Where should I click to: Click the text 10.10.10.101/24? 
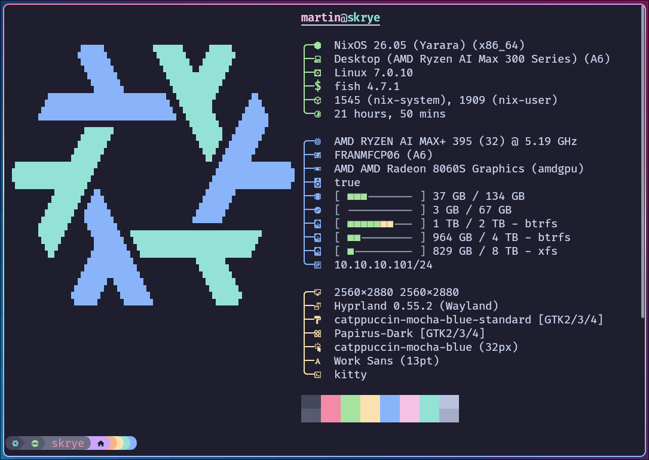point(383,265)
